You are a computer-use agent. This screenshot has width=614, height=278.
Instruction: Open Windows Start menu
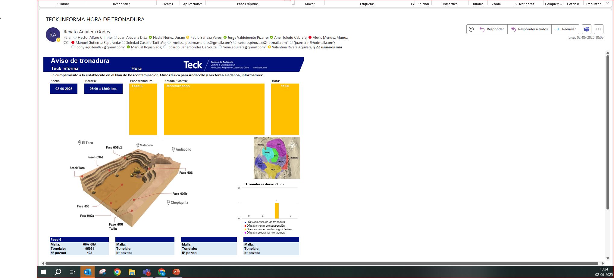43,272
